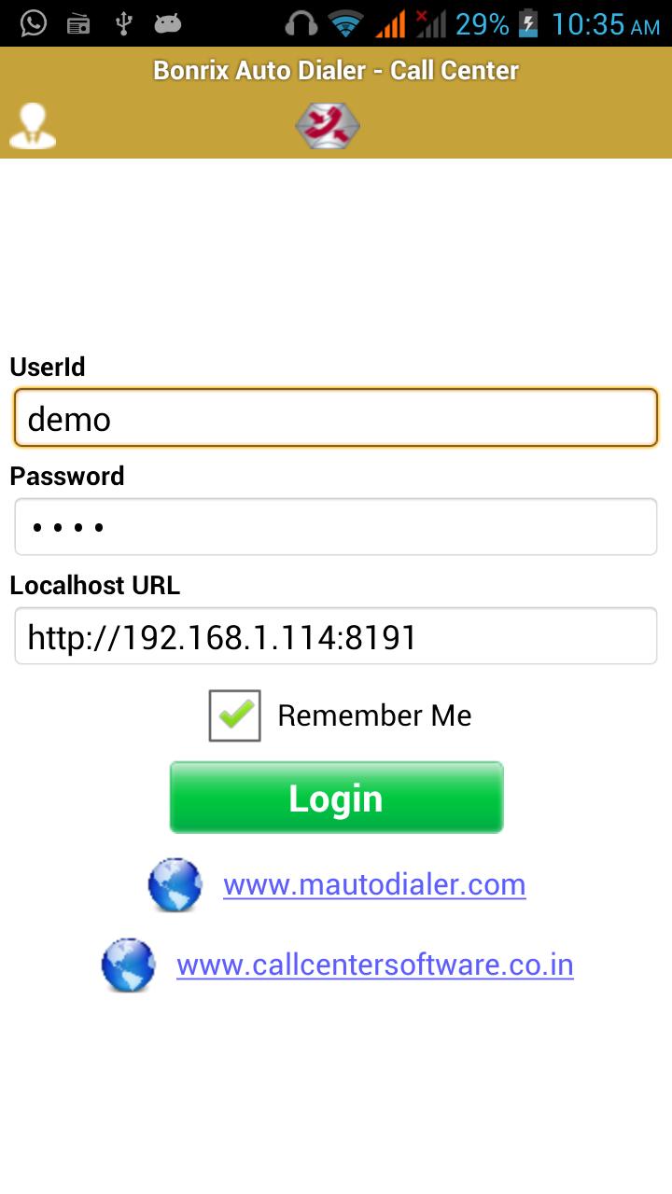Open the www.callcentersoftware.co.in link
The image size is (672, 1194).
[374, 965]
